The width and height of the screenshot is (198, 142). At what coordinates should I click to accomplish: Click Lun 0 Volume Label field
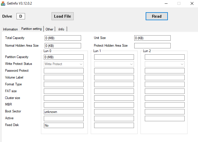[64, 78]
